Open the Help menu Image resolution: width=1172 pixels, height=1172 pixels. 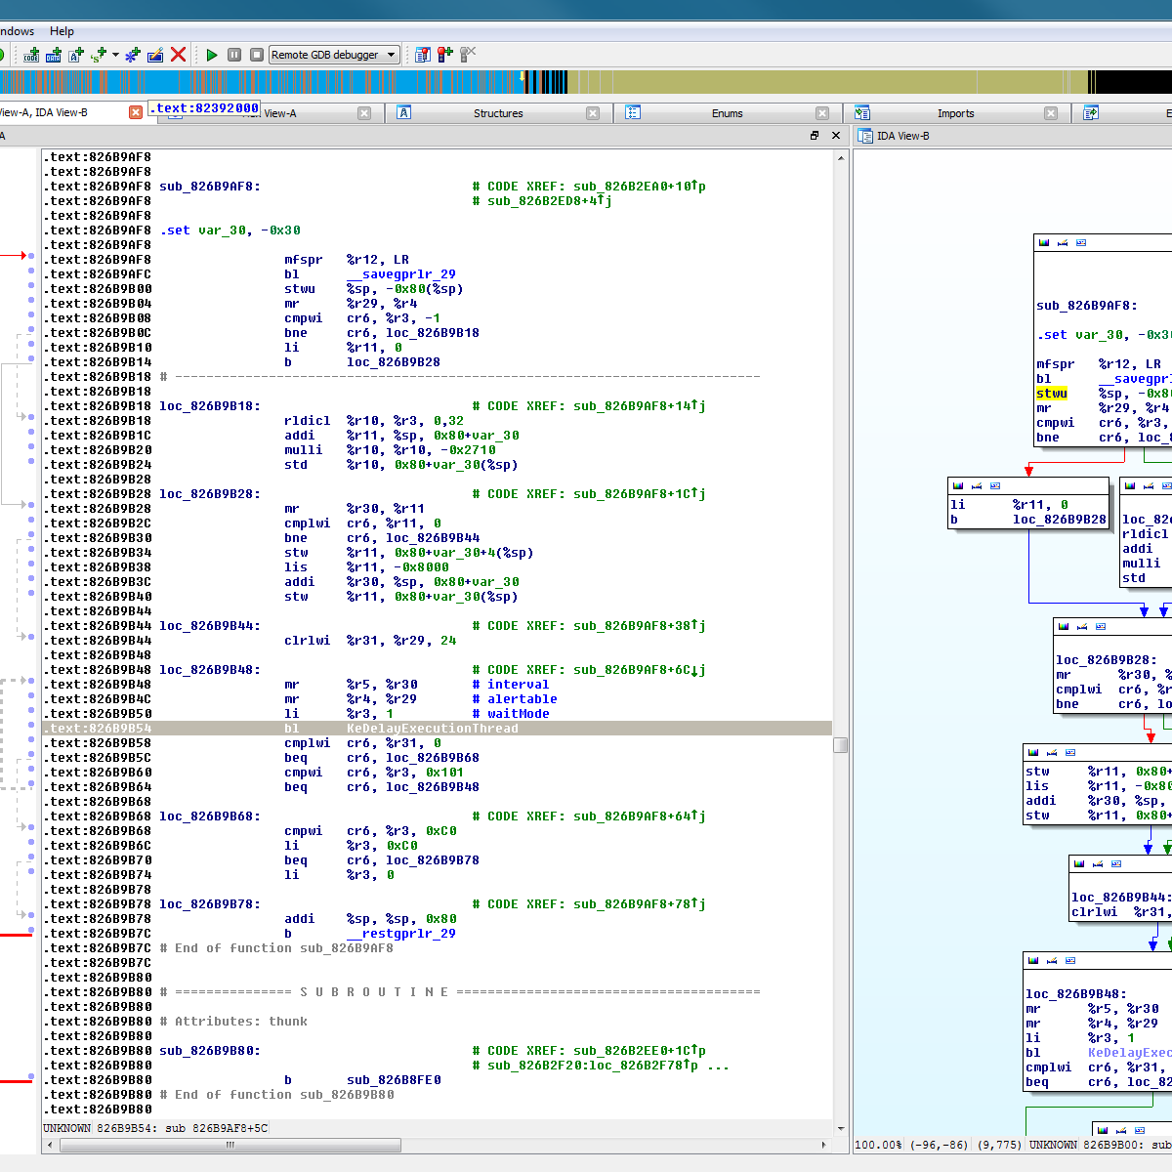62,31
